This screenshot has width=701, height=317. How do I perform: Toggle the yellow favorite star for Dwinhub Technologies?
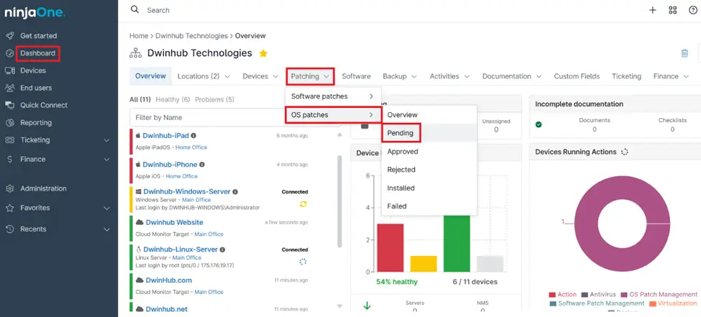point(263,53)
